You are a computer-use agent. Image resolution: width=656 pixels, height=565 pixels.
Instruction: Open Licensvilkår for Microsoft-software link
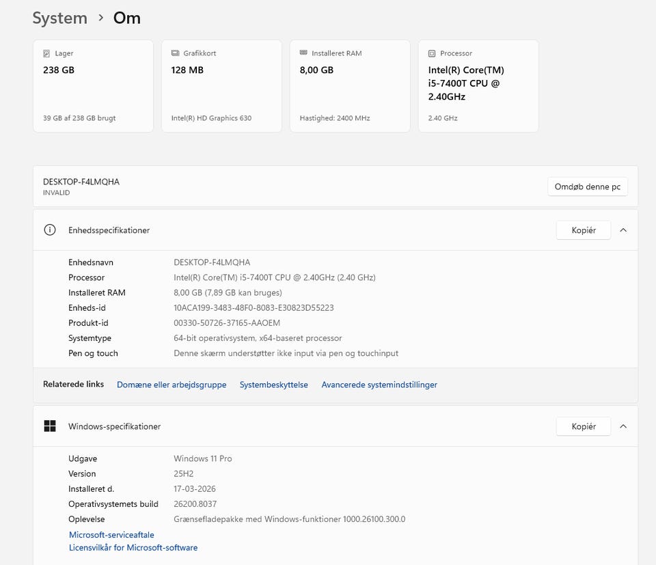click(133, 548)
